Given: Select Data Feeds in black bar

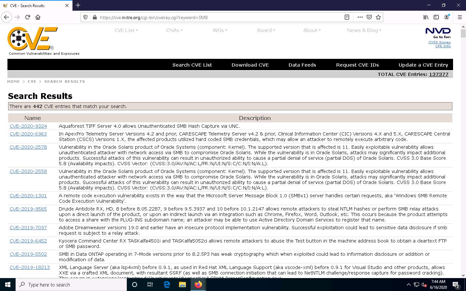Looking at the screenshot, I should (302, 65).
